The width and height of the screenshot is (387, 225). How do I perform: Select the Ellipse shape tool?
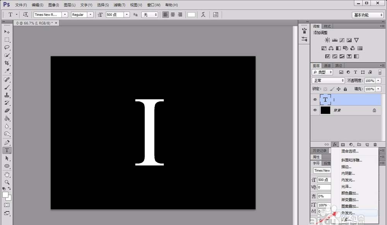click(x=7, y=166)
